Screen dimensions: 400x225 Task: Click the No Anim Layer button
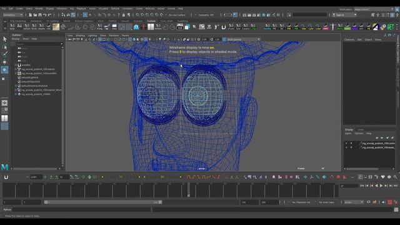(x=326, y=202)
